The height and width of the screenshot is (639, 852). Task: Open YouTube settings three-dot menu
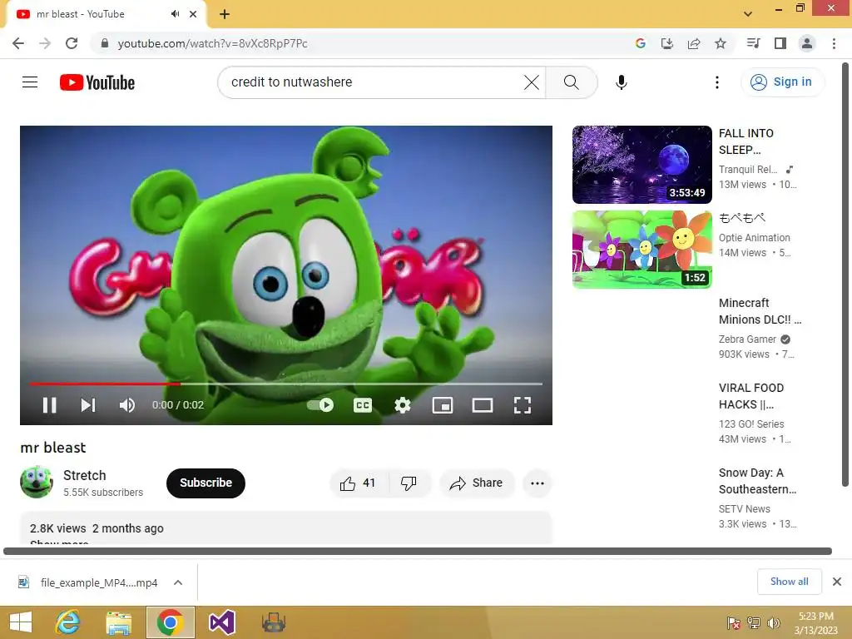tap(716, 82)
